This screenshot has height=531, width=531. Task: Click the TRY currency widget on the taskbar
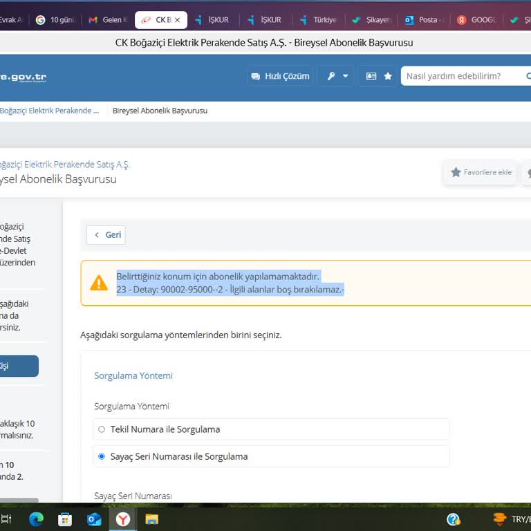[x=512, y=519]
